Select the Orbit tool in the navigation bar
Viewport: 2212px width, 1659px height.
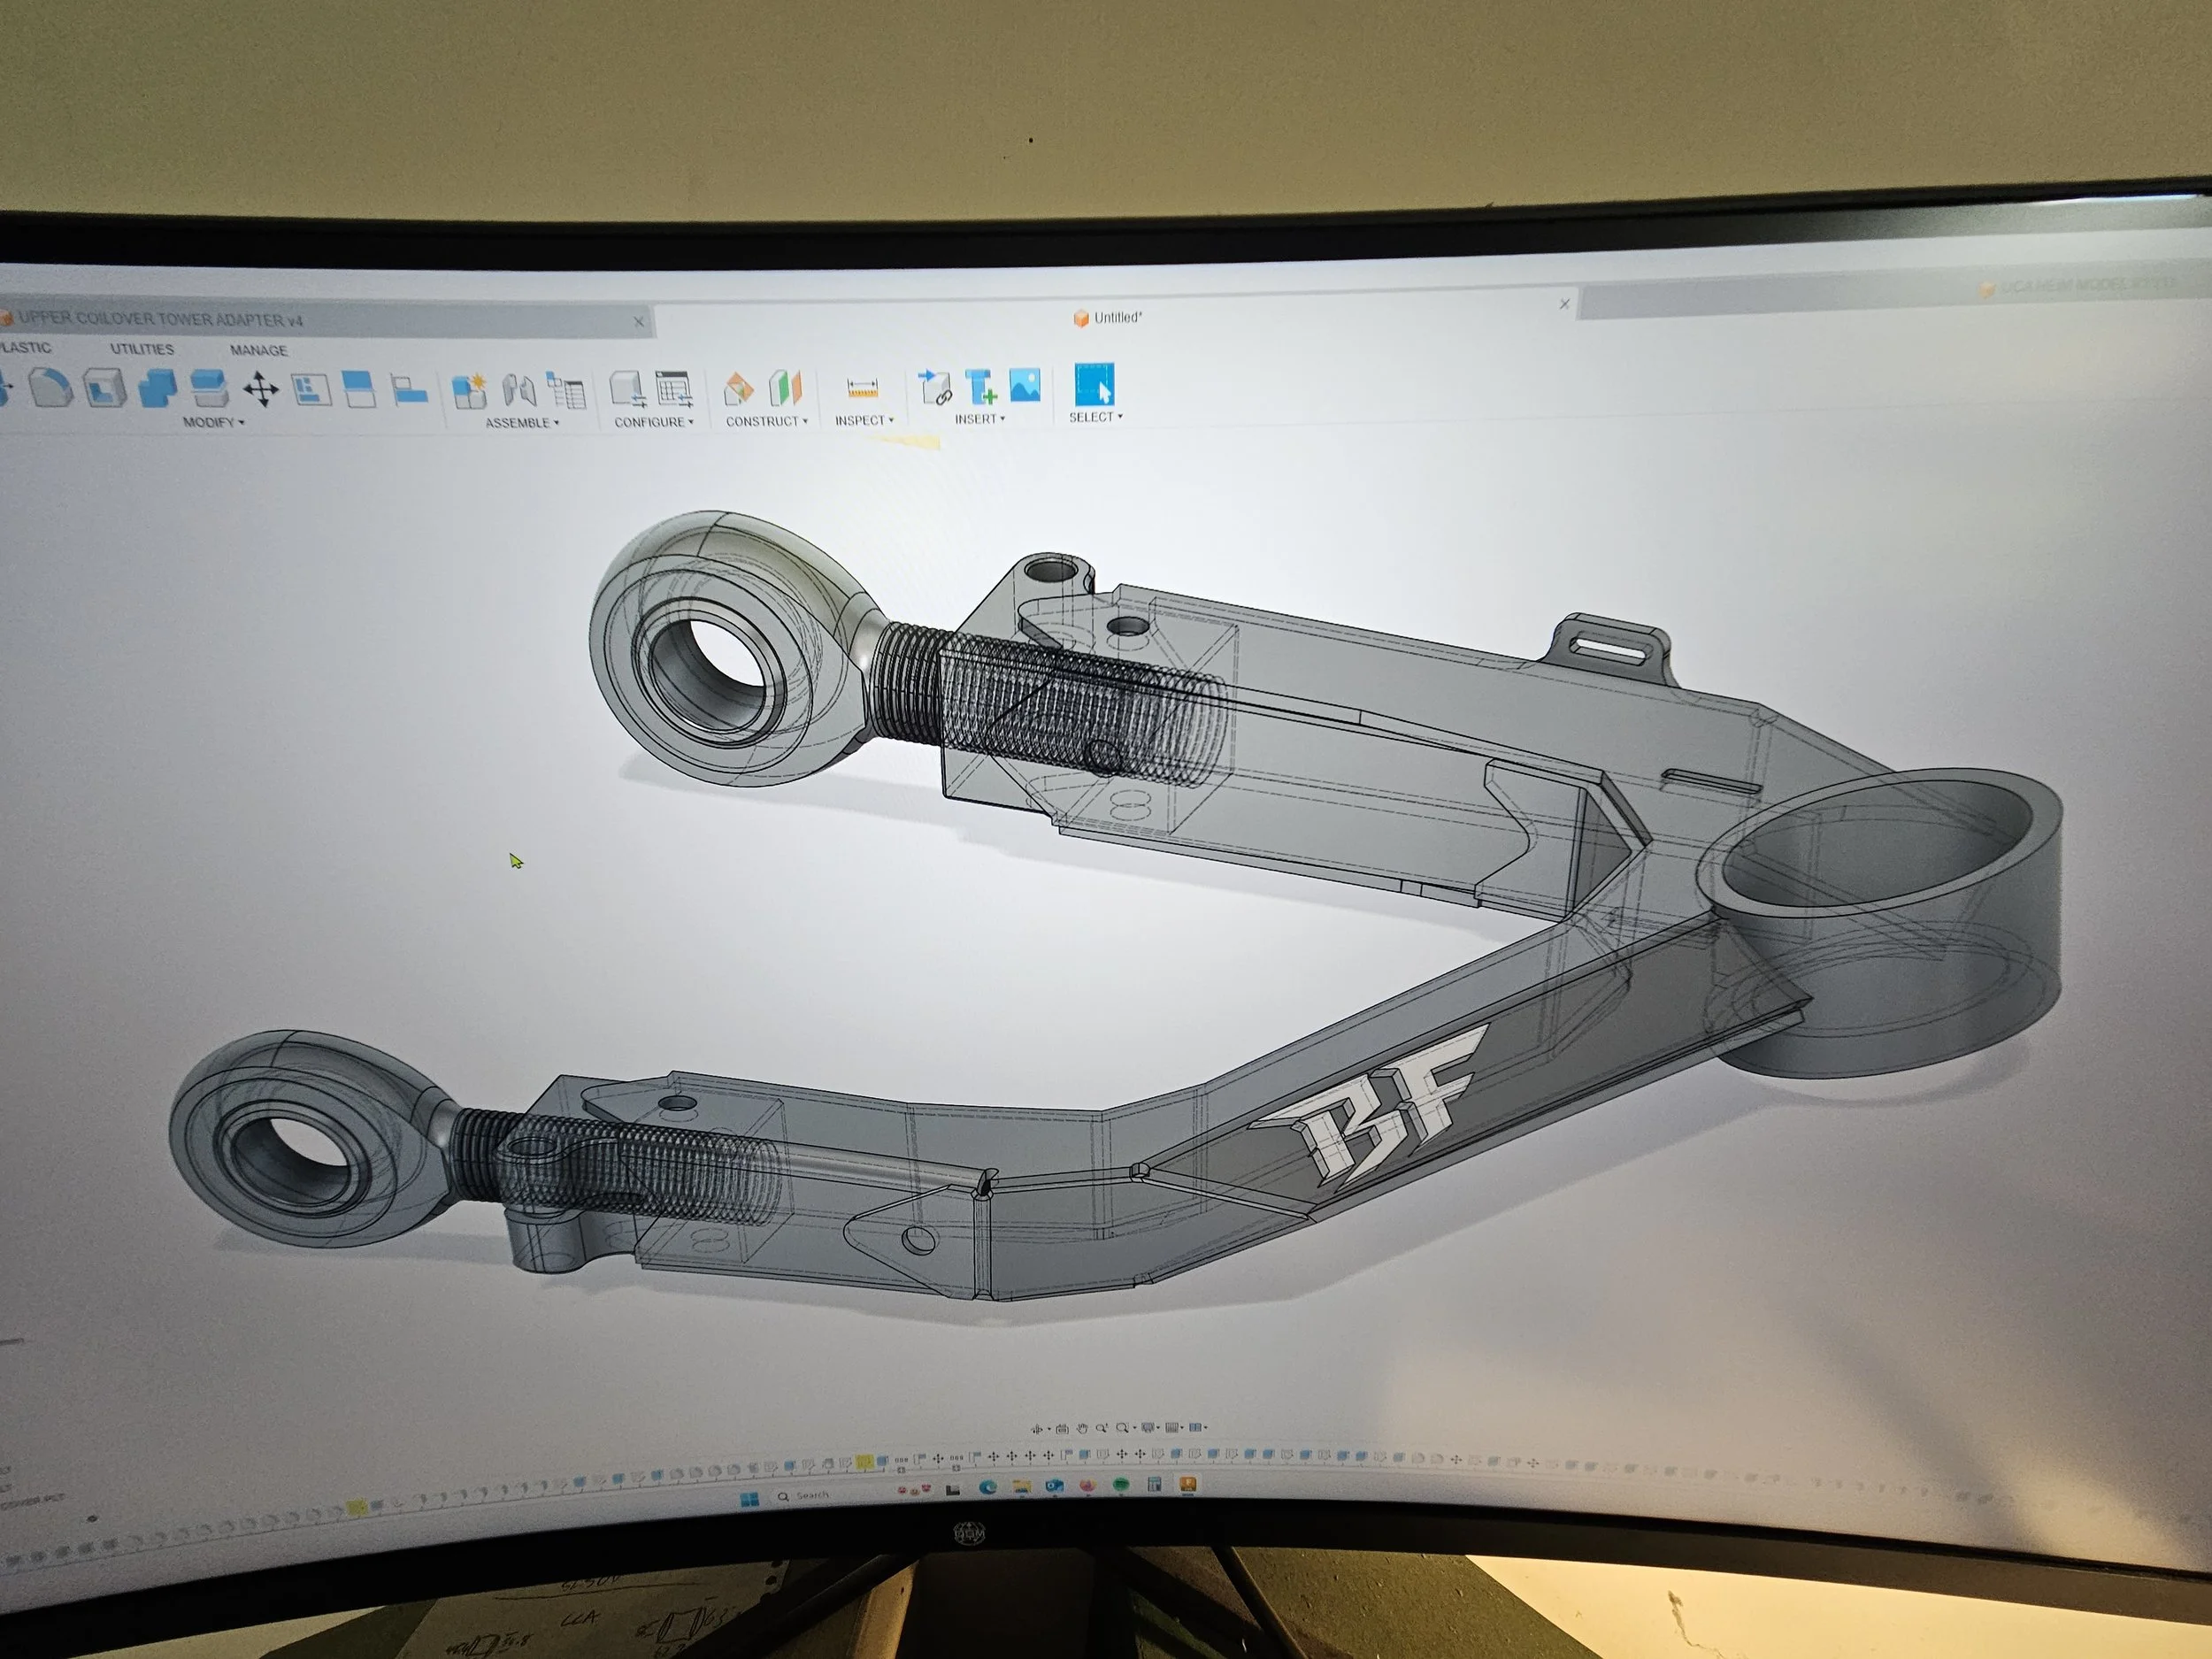point(1038,1429)
